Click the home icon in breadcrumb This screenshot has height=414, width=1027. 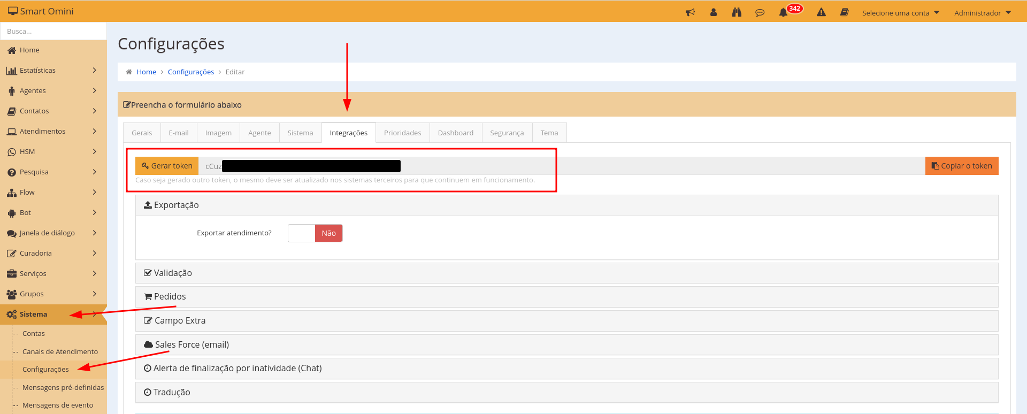coord(129,72)
